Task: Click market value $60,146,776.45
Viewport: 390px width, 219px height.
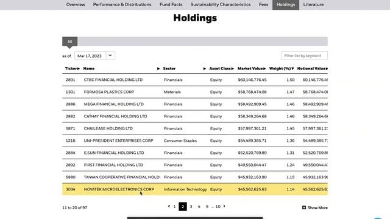Action: [252, 80]
